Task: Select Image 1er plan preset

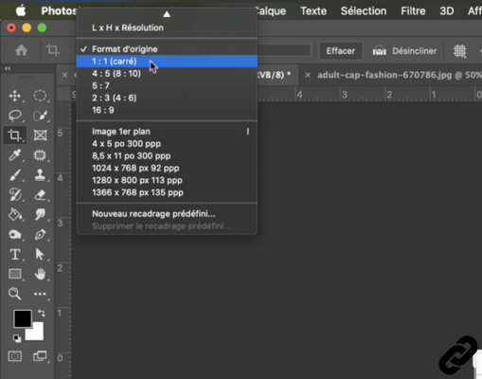Action: point(167,132)
